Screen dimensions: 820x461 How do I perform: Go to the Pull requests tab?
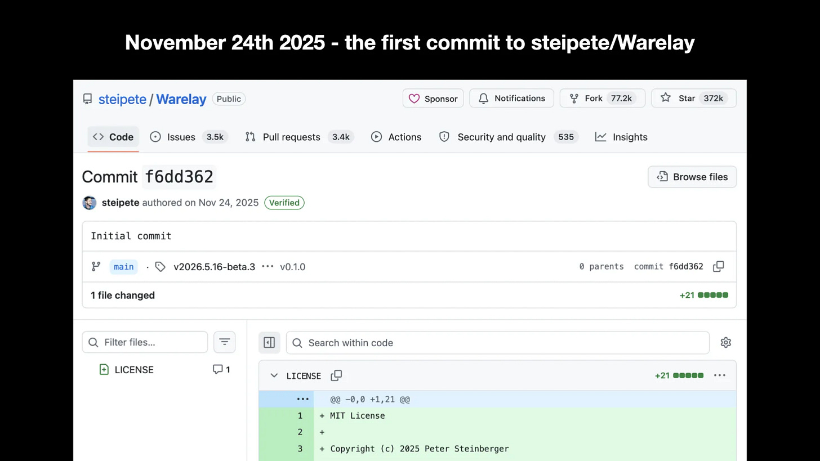(299, 137)
